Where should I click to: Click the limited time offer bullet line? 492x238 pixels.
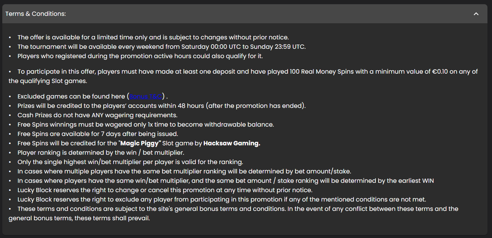coord(153,37)
